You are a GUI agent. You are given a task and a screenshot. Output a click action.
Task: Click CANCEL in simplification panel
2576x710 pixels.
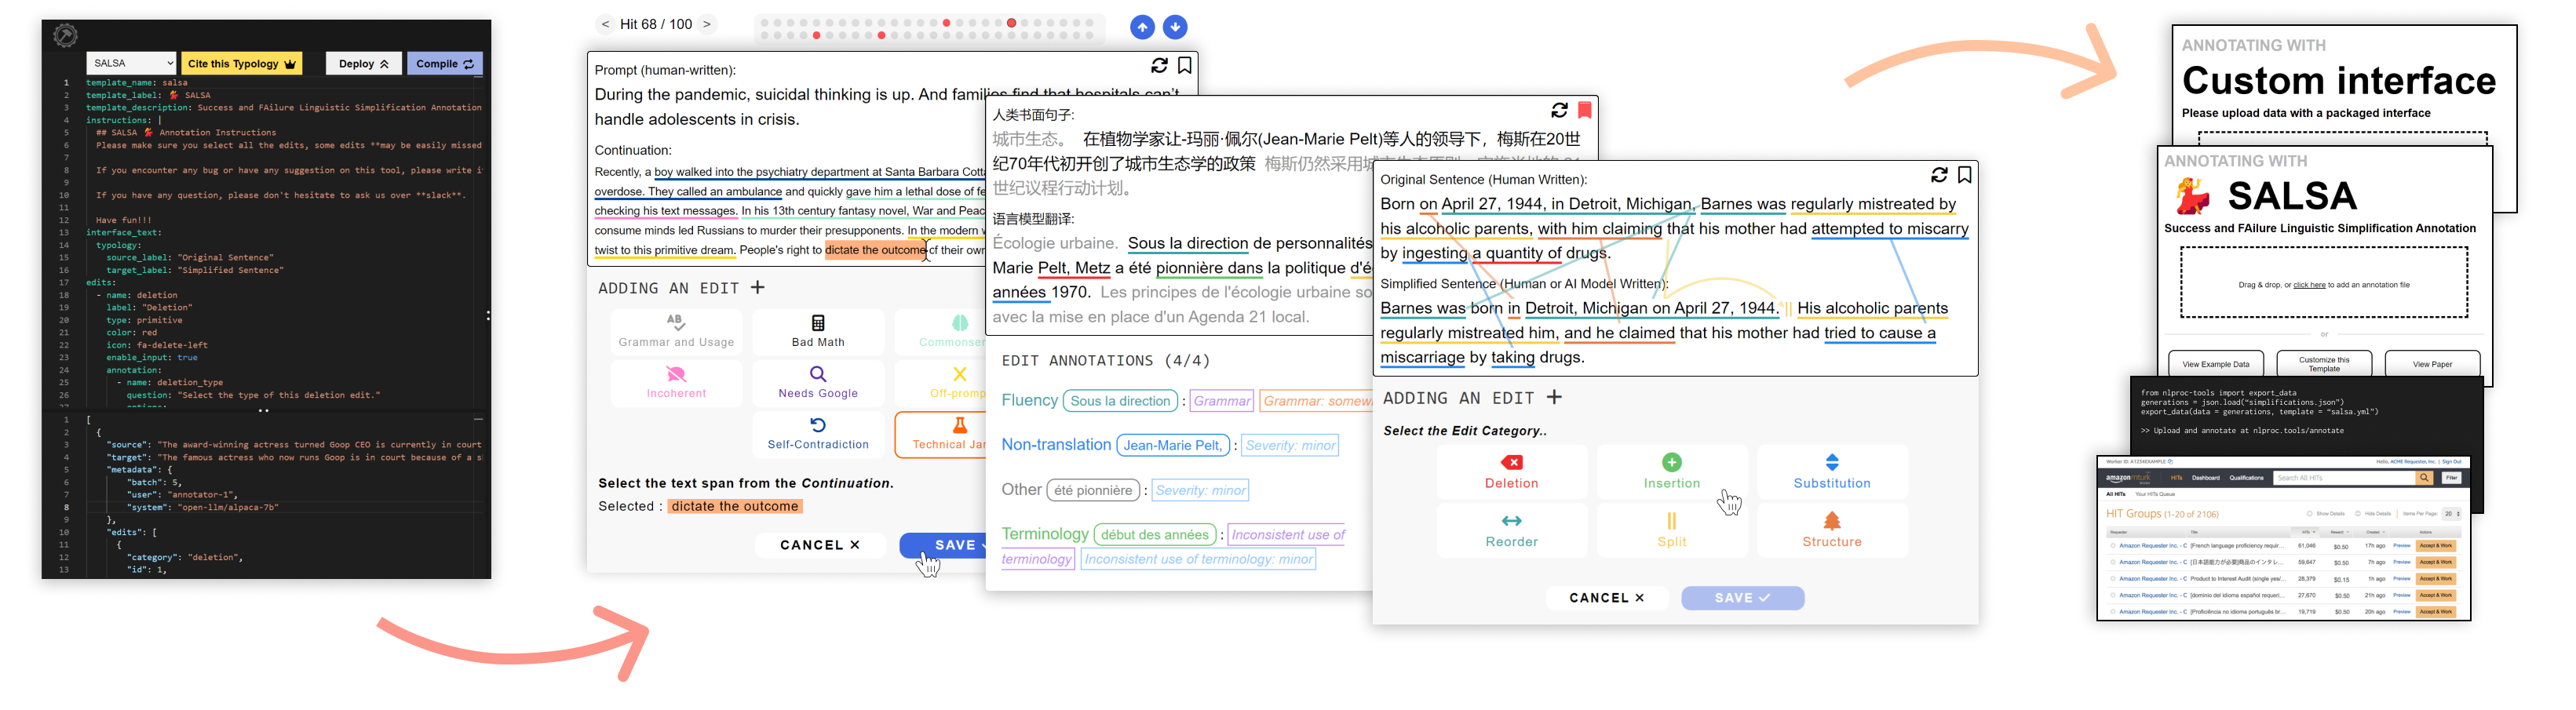(x=1606, y=598)
